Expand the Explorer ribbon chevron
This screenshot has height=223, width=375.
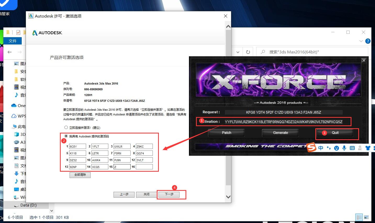click(x=361, y=41)
